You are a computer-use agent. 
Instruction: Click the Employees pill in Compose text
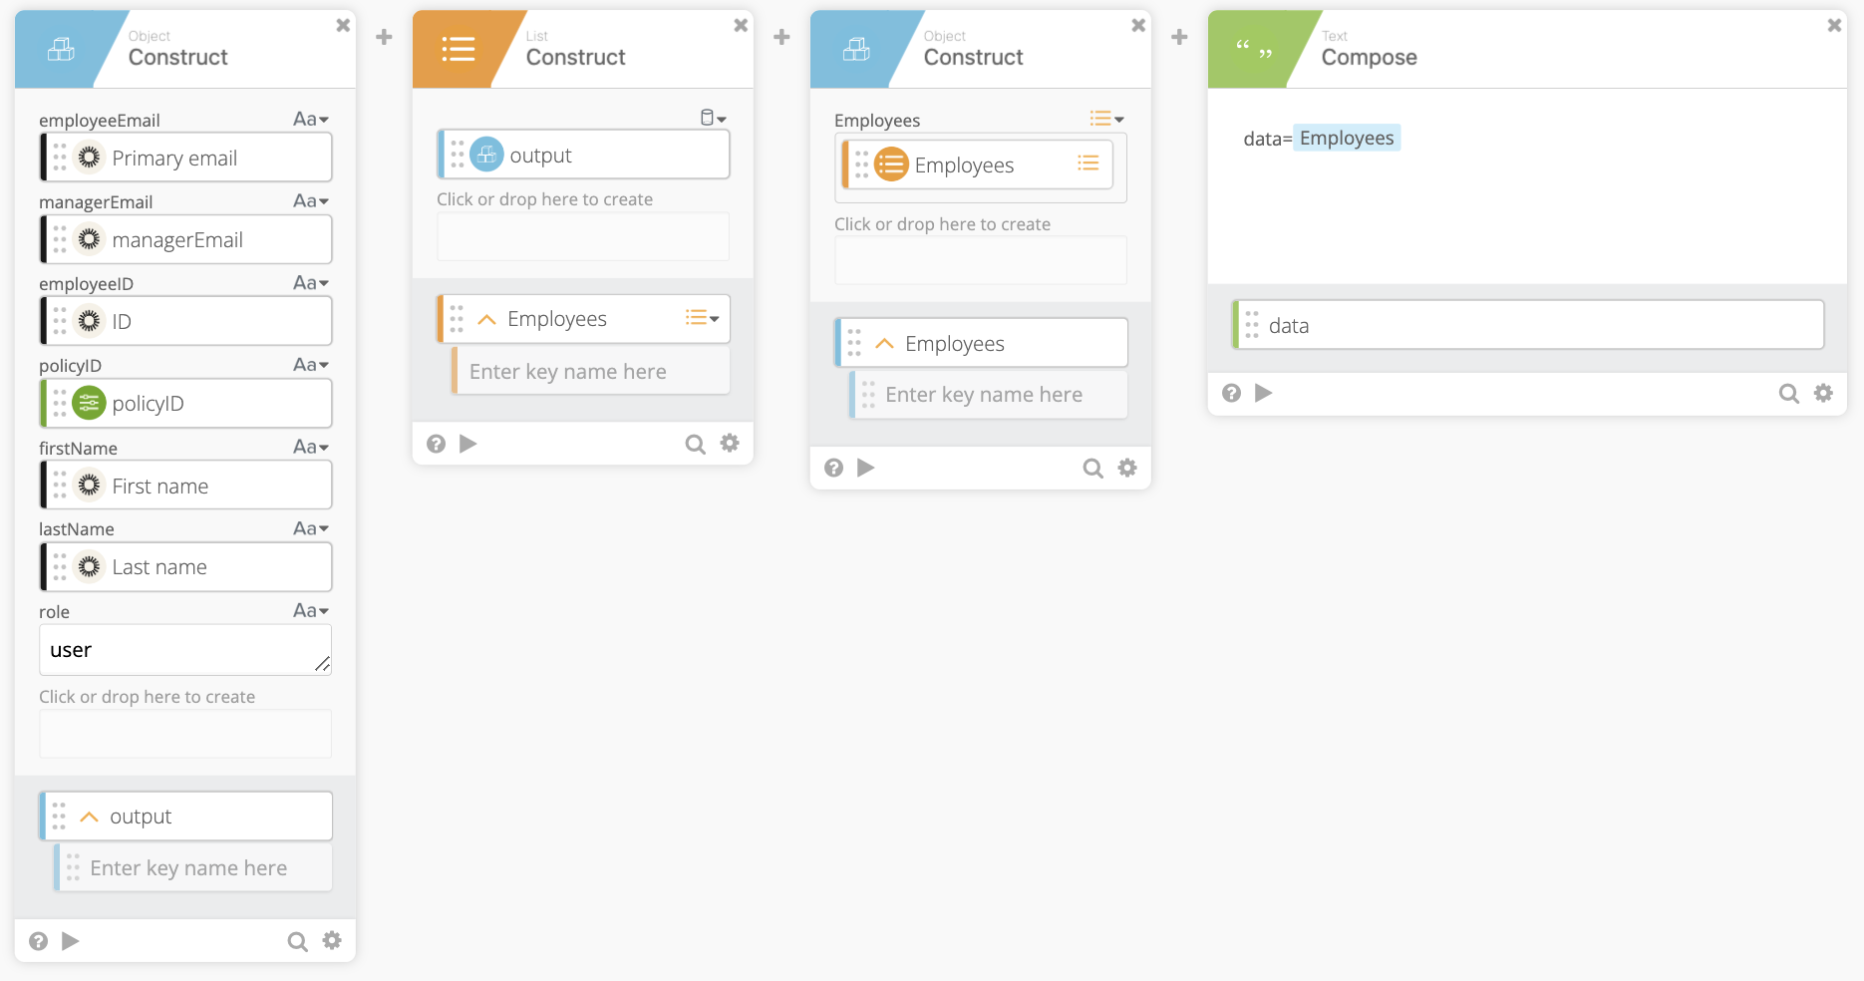1346,139
